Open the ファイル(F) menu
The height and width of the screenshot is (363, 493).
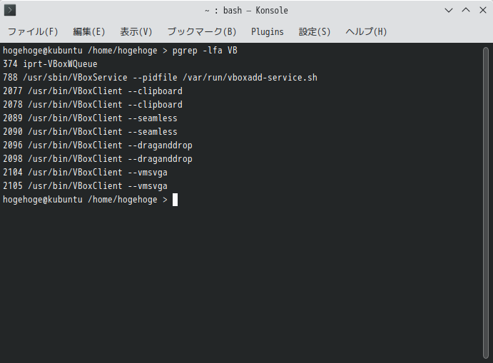[33, 32]
